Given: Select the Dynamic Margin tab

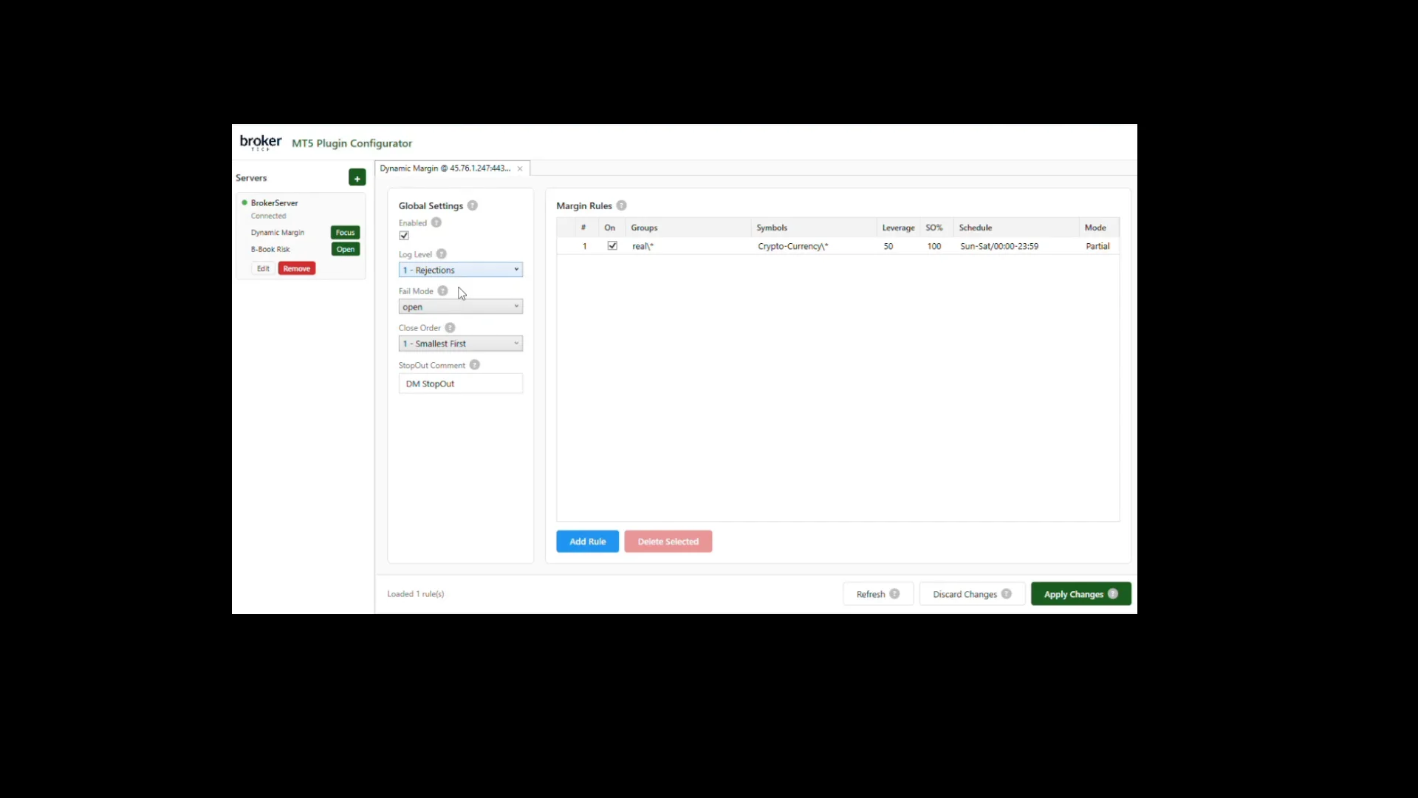Looking at the screenshot, I should [445, 168].
